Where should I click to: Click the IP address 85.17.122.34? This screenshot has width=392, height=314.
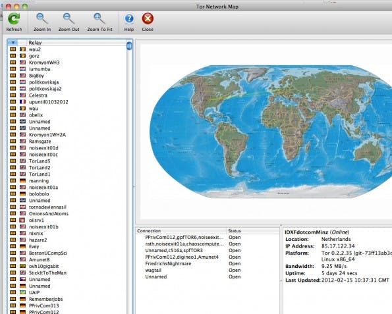[x=338, y=246]
